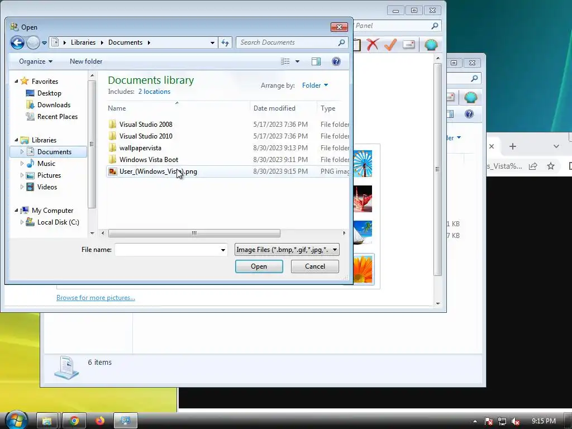572x429 pixels.
Task: Launch Chrome from the taskbar
Action: point(74,421)
